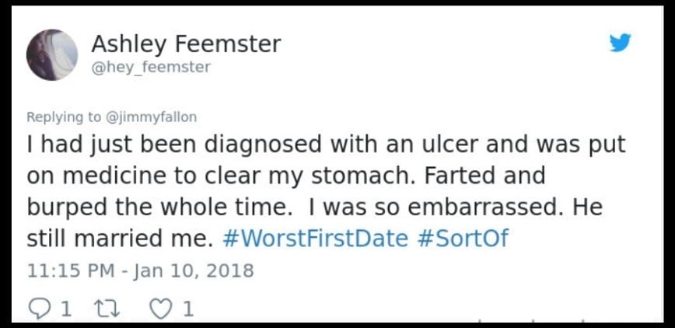The width and height of the screenshot is (675, 328).
Task: Click the Twitter bird logo
Action: coord(620,43)
